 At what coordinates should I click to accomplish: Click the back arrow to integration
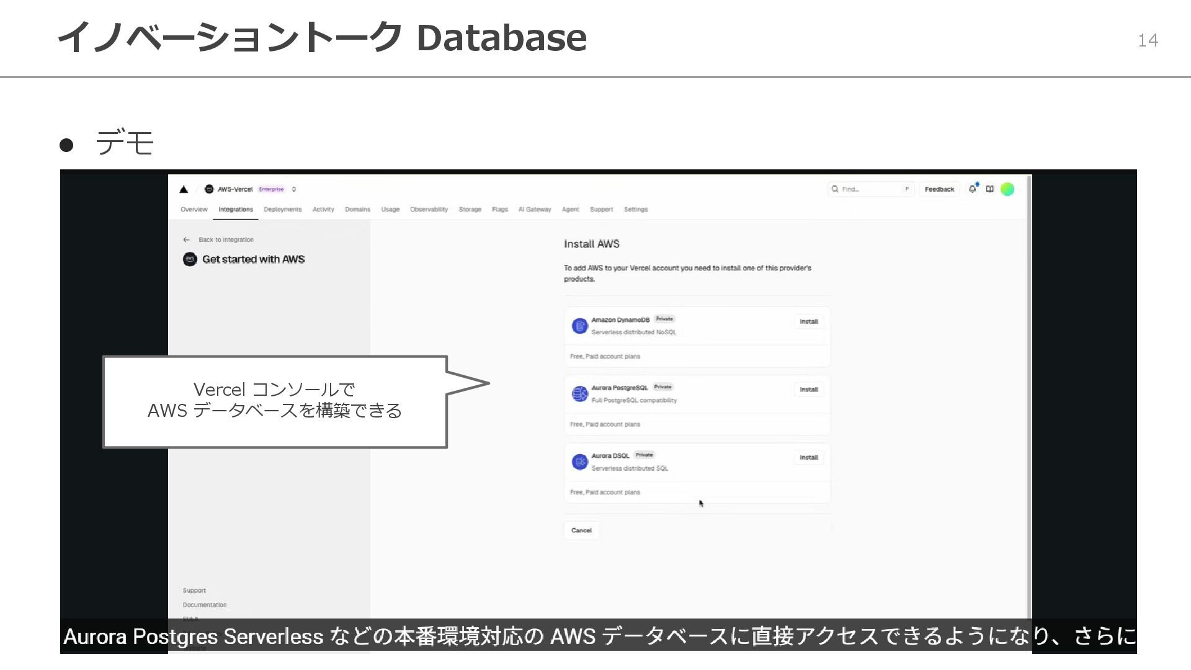click(x=186, y=239)
